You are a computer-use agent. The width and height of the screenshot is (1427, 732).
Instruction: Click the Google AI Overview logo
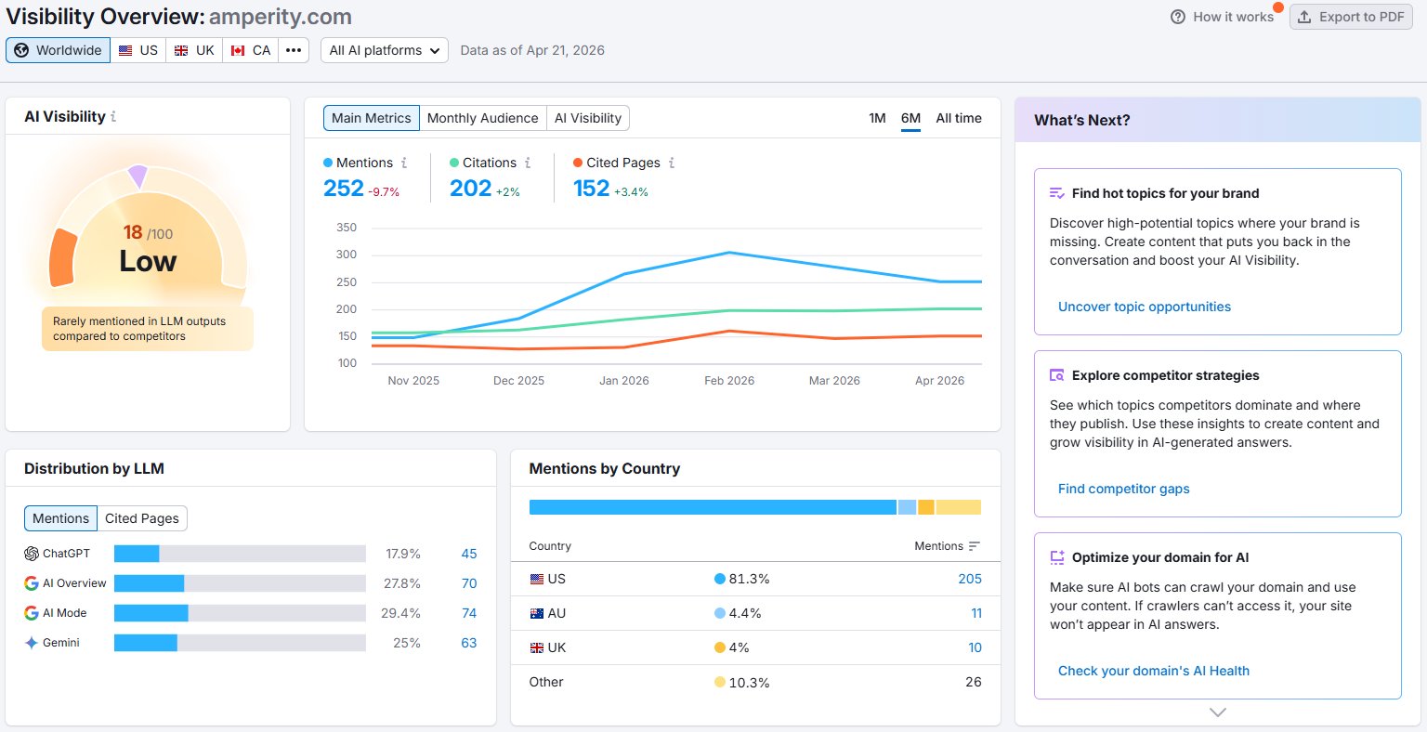32,583
